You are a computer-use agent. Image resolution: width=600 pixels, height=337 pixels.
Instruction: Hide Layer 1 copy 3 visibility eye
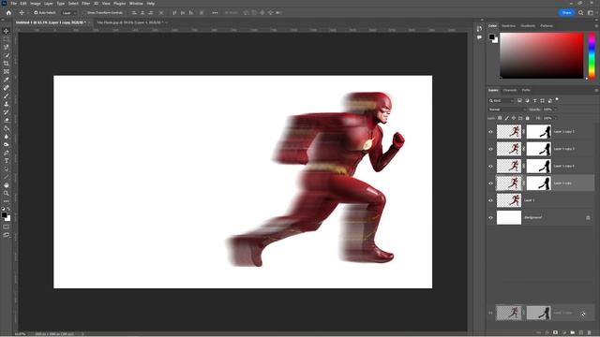tap(491, 149)
